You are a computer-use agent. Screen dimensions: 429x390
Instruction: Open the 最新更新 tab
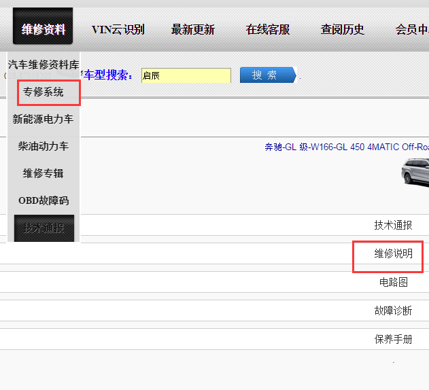(193, 29)
